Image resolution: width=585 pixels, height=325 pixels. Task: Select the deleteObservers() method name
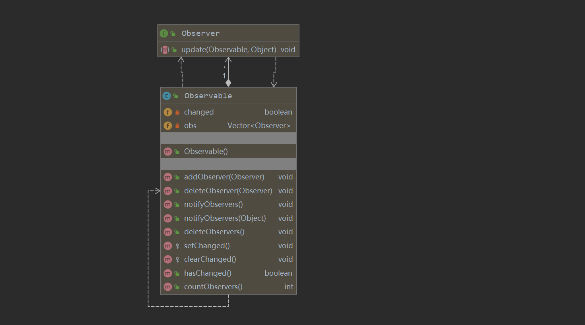click(214, 232)
